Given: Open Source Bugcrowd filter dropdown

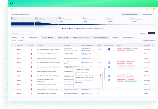Looking at the screenshot, I should (101, 37).
